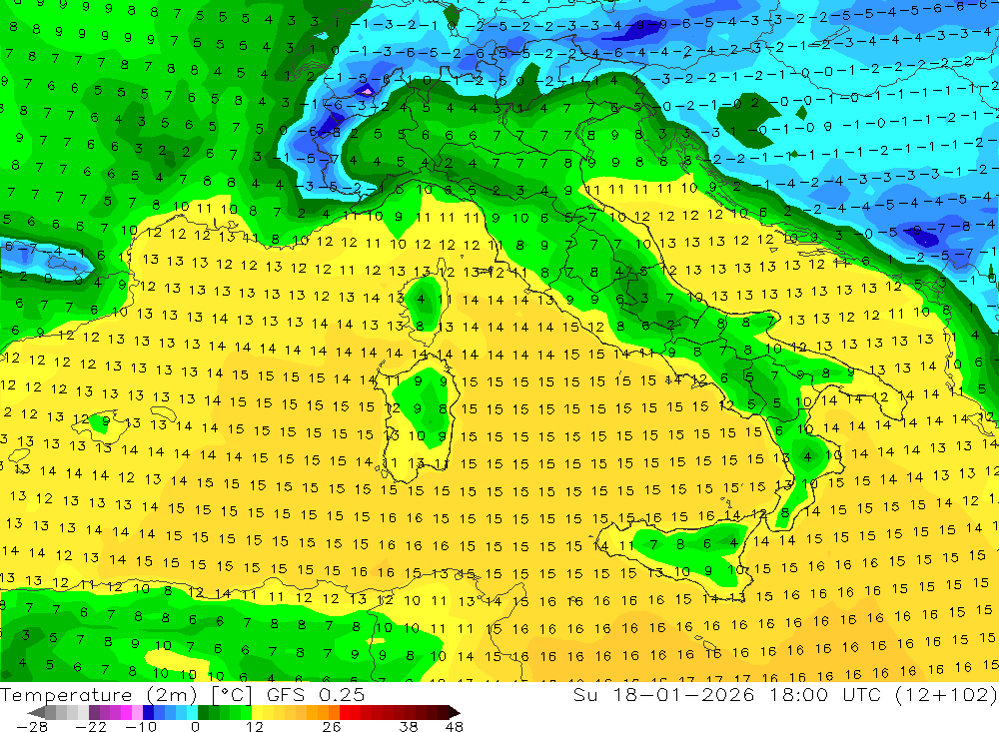The height and width of the screenshot is (732, 999).
Task: Click the '(12+102)' forecast hour label
Action: tap(945, 695)
